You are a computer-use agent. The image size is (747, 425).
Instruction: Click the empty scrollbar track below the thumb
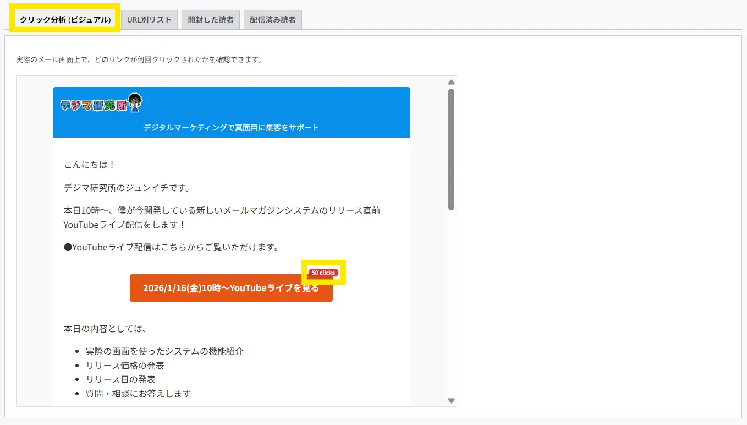click(451, 303)
